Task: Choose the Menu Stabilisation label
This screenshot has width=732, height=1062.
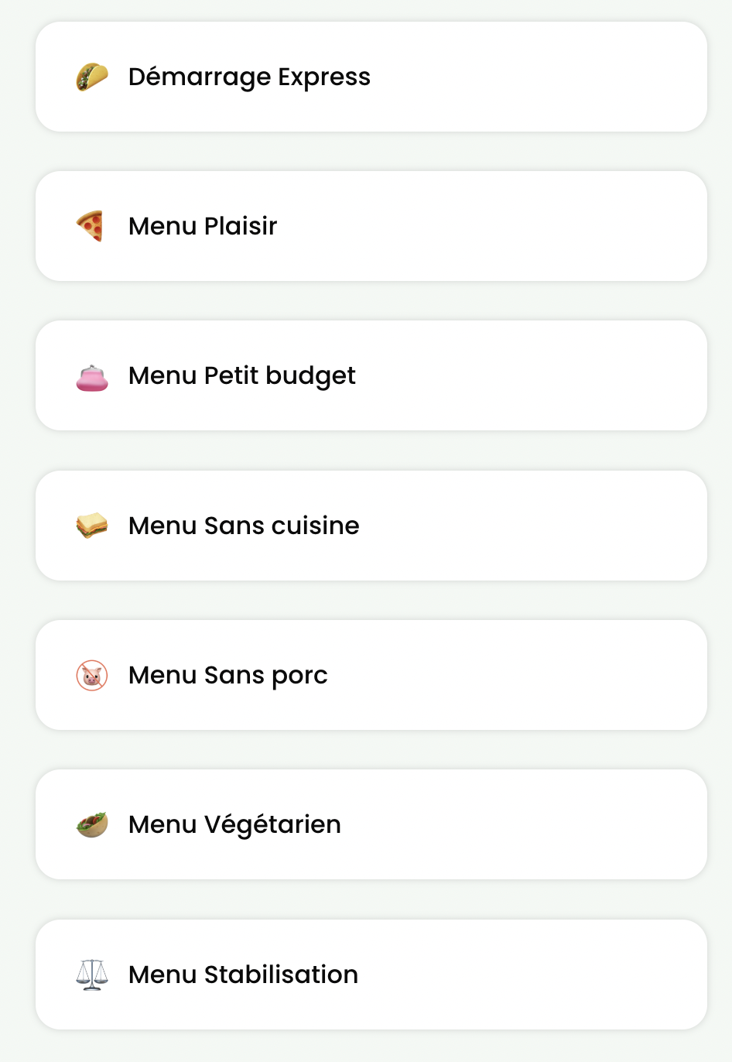Action: click(243, 975)
